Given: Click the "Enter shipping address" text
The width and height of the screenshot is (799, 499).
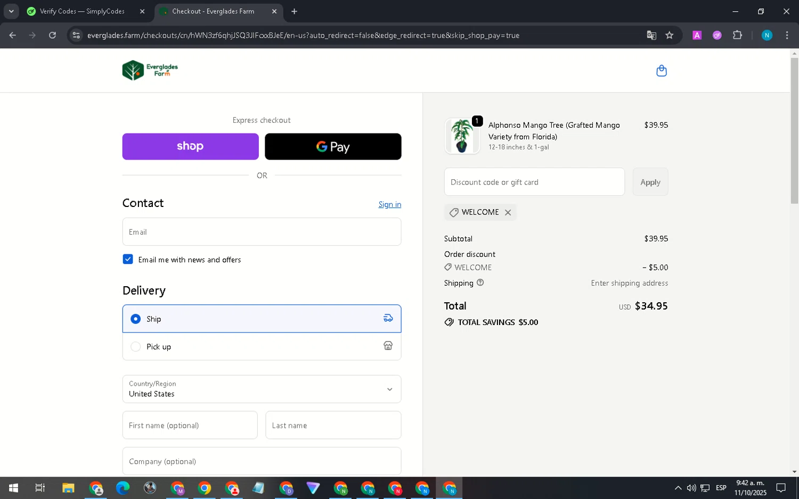Looking at the screenshot, I should click(629, 283).
